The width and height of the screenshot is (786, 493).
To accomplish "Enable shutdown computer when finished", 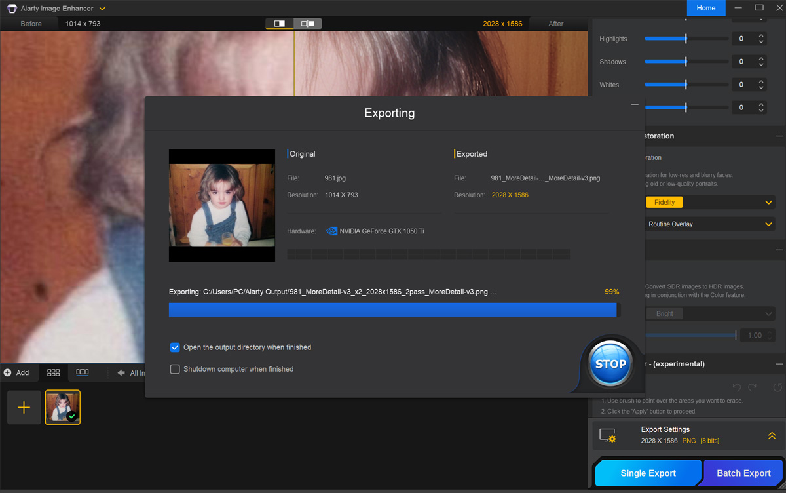I will pos(175,369).
